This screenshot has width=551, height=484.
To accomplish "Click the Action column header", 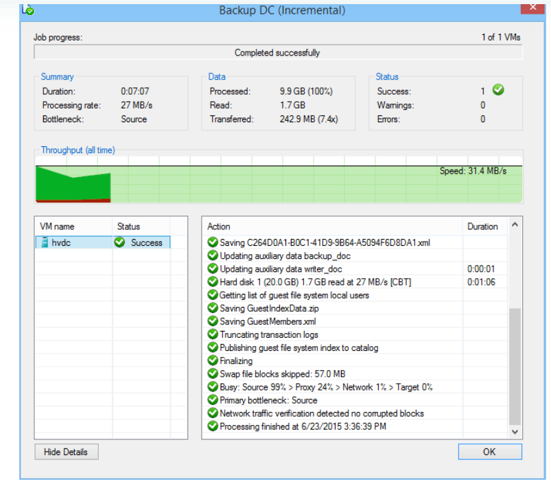I will [332, 226].
